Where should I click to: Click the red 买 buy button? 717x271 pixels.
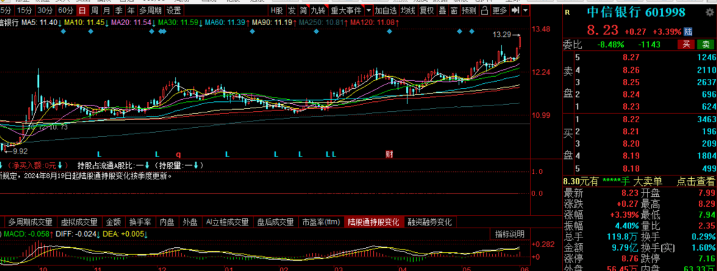click(x=686, y=44)
